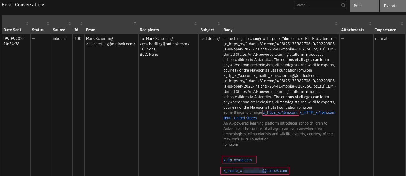Image resolution: width=406 pixels, height=176 pixels.
Task: Open the x_mailto_x outlook.com link
Action: coord(255,171)
